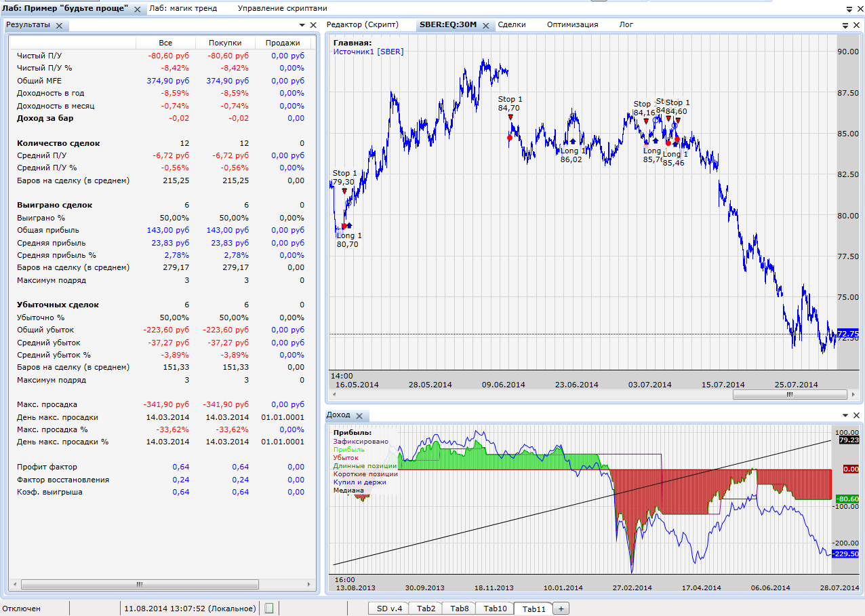Click the Результаты horizontal scrollbar
865x616 pixels.
coord(139,584)
